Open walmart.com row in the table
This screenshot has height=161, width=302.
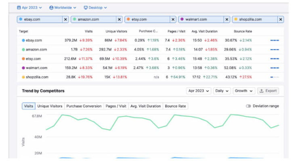(x=150, y=68)
